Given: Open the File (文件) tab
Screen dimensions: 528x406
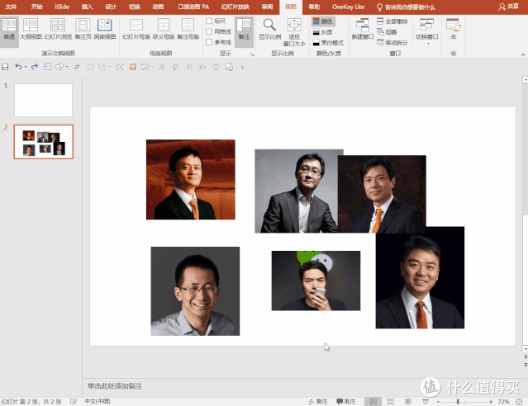Looking at the screenshot, I should pyautogui.click(x=11, y=7).
